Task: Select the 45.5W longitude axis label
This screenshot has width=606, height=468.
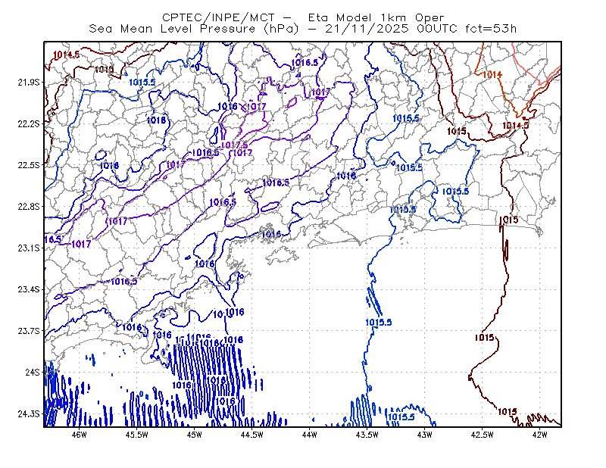Action: (137, 435)
